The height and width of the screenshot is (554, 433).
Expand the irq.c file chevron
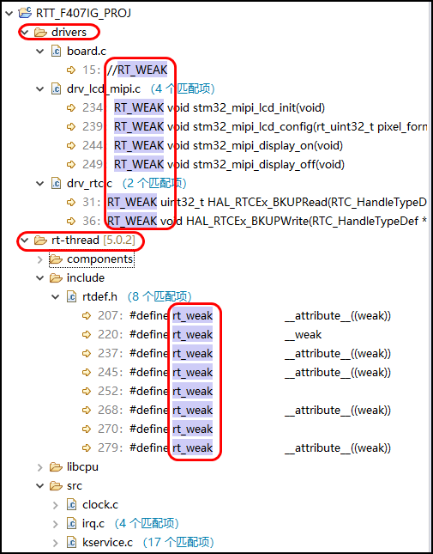[56, 524]
